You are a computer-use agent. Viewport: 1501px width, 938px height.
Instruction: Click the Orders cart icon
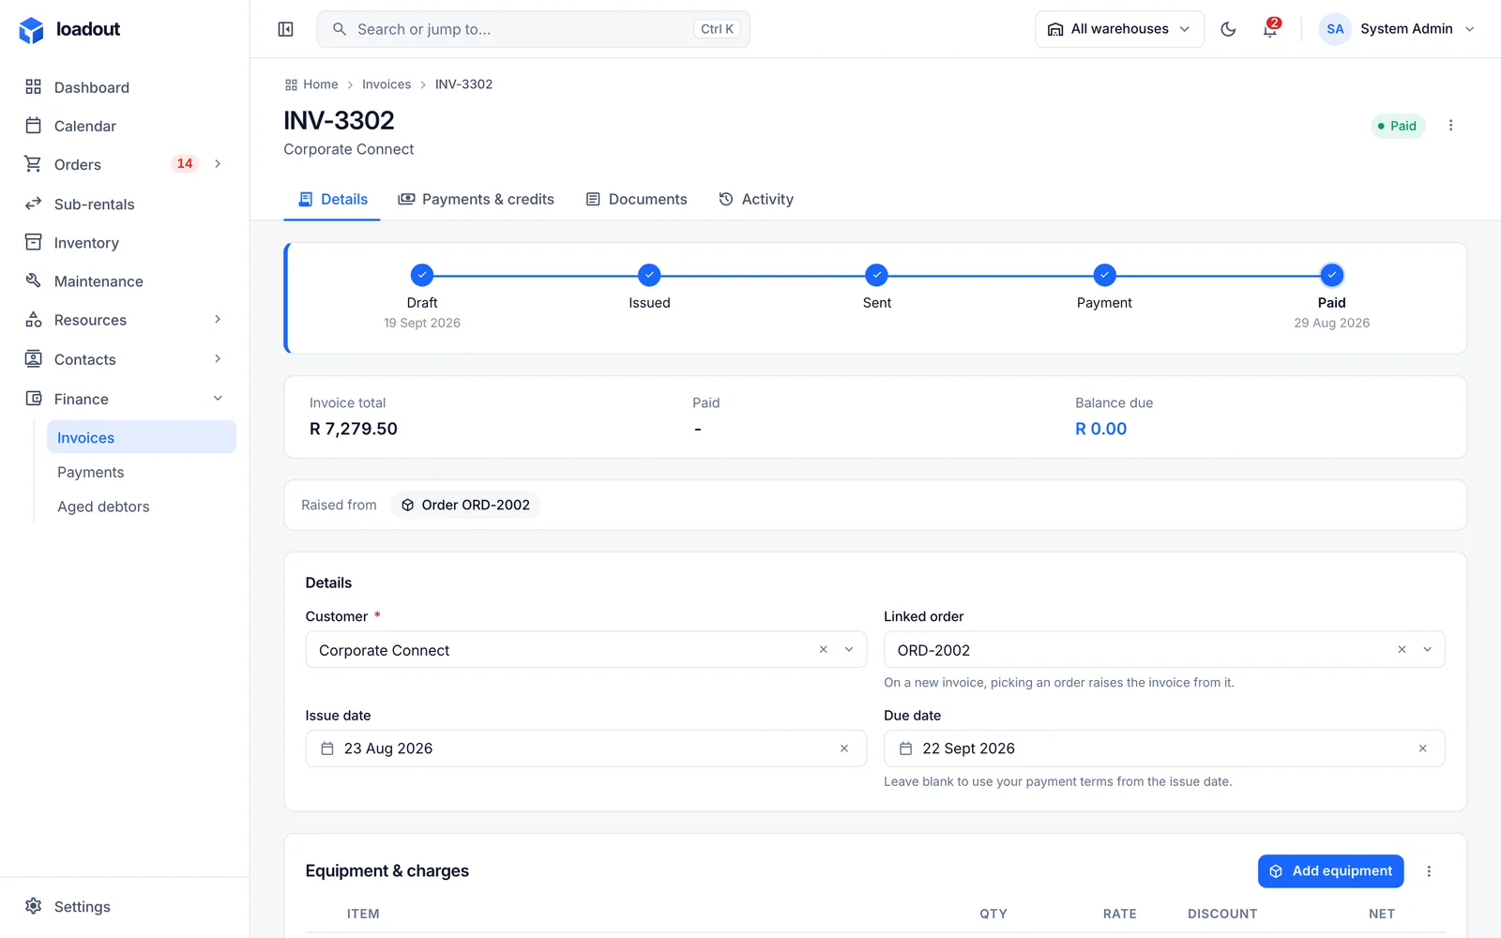pos(34,164)
